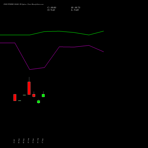Select the close value C: 10.05
This screenshot has width=148, height=148.
tap(52, 8)
